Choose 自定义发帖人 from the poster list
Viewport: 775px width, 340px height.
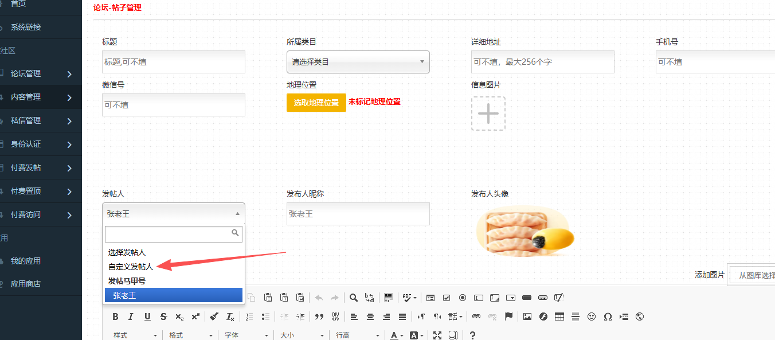pos(131,267)
